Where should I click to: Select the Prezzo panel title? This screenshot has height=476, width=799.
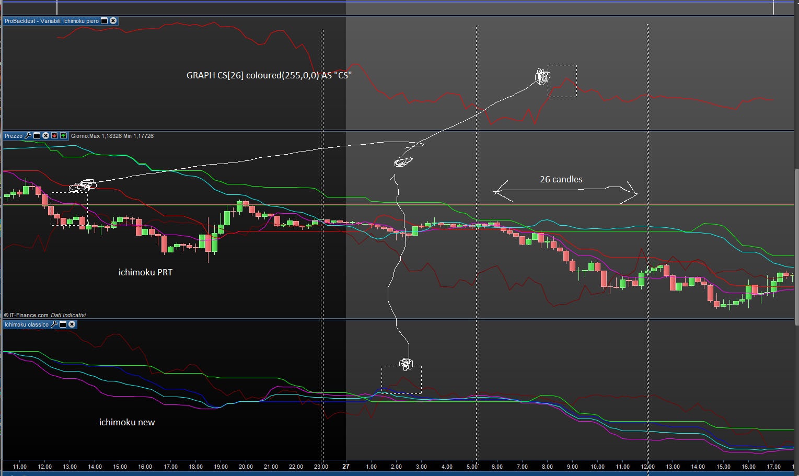point(14,136)
